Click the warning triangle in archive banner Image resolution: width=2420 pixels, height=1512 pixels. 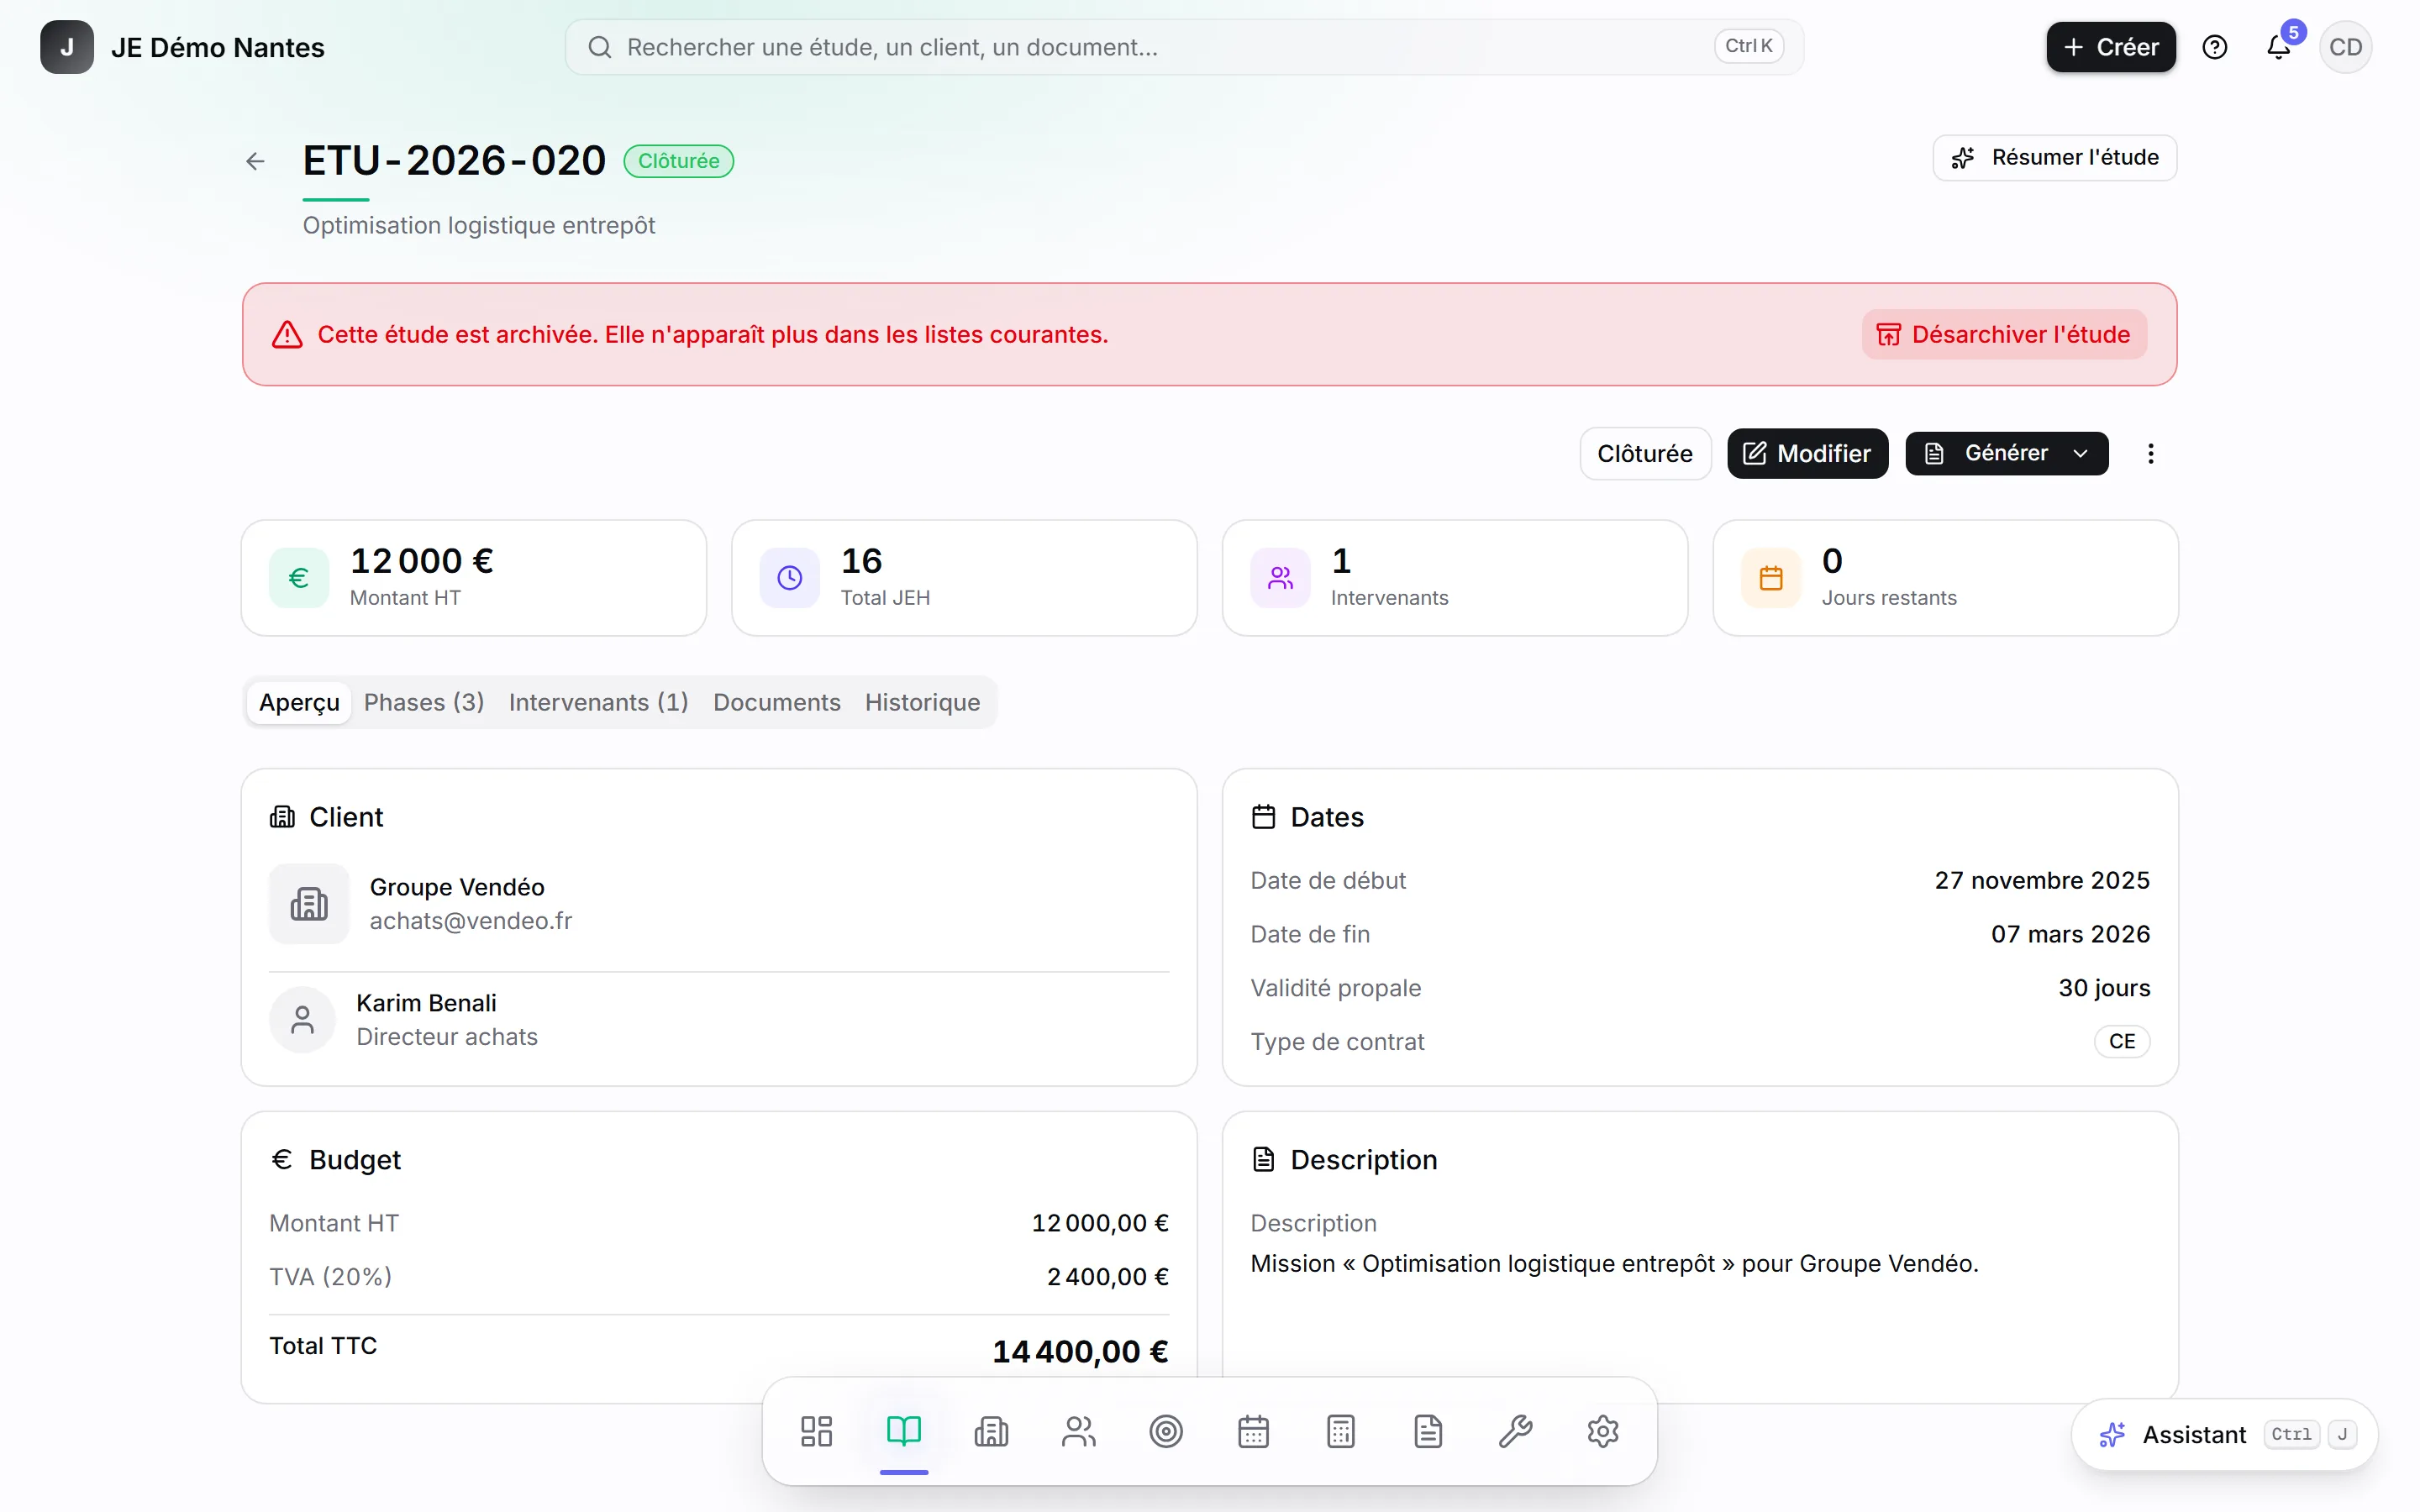click(x=287, y=334)
